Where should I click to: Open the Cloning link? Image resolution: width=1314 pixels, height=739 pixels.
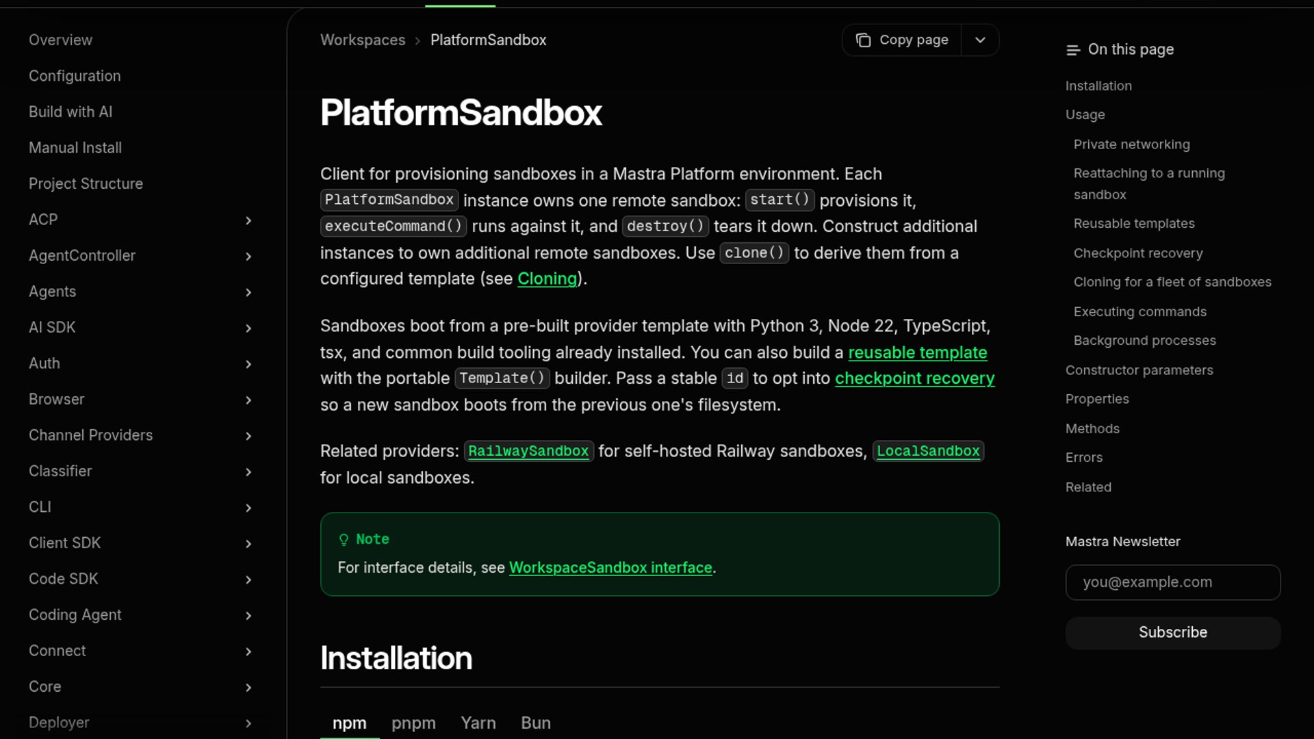tap(547, 278)
